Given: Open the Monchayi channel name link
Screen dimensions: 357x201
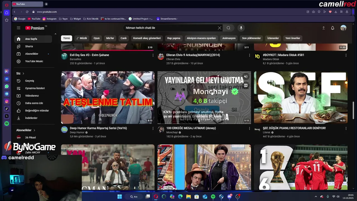Looking at the screenshot, I should (172, 132).
